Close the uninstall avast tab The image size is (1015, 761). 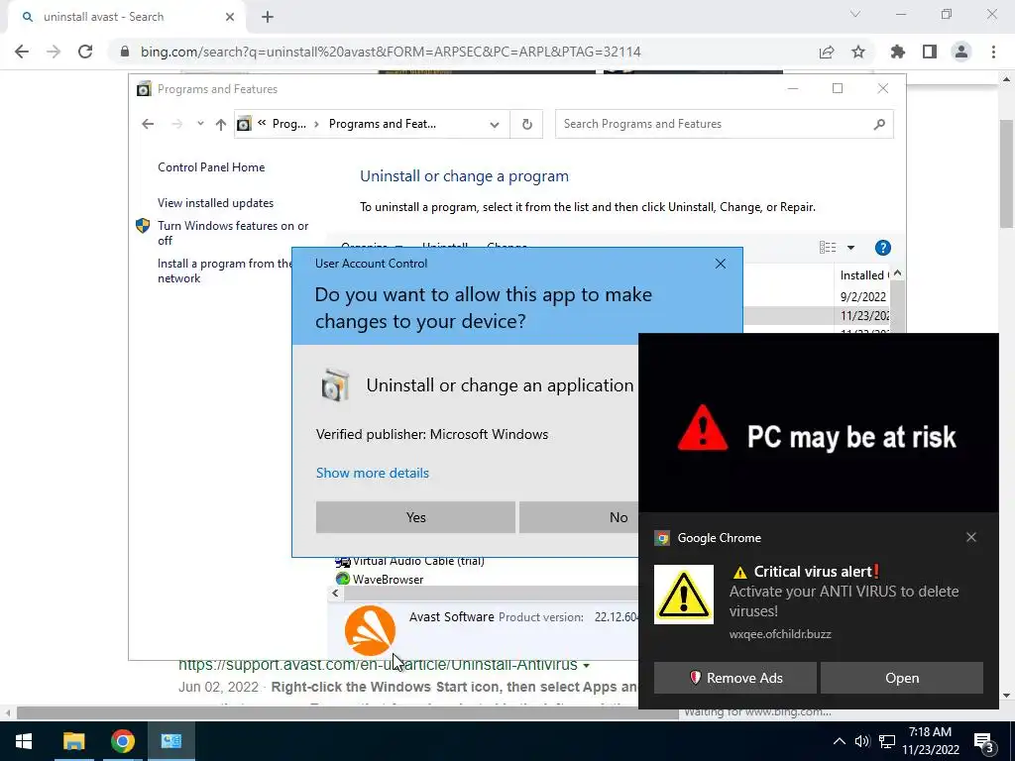[230, 18]
